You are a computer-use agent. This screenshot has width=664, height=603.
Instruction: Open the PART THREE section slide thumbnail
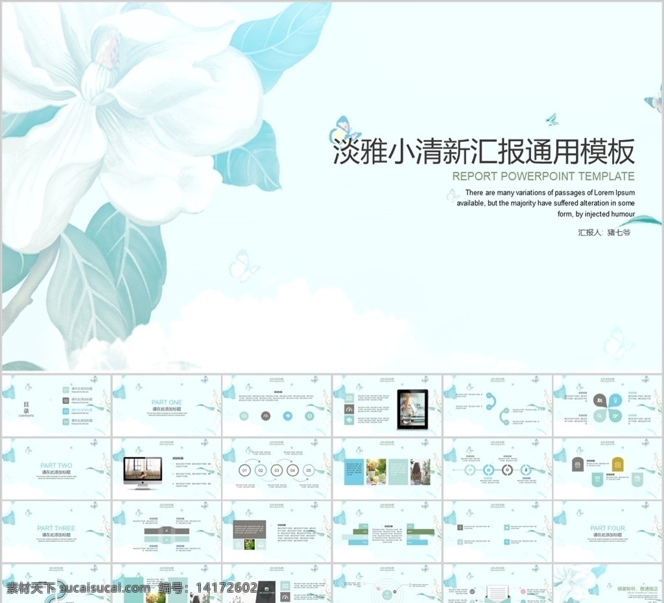[56, 531]
